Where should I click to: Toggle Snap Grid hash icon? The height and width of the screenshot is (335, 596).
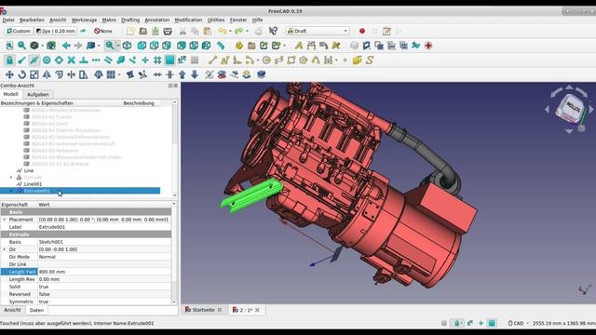[157, 60]
